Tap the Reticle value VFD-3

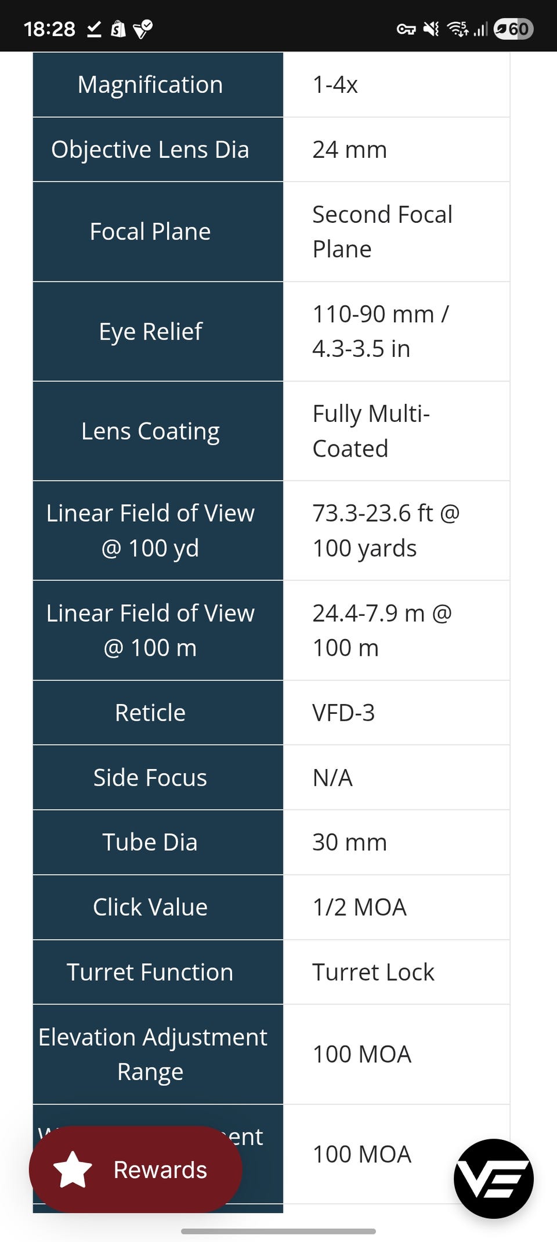343,713
